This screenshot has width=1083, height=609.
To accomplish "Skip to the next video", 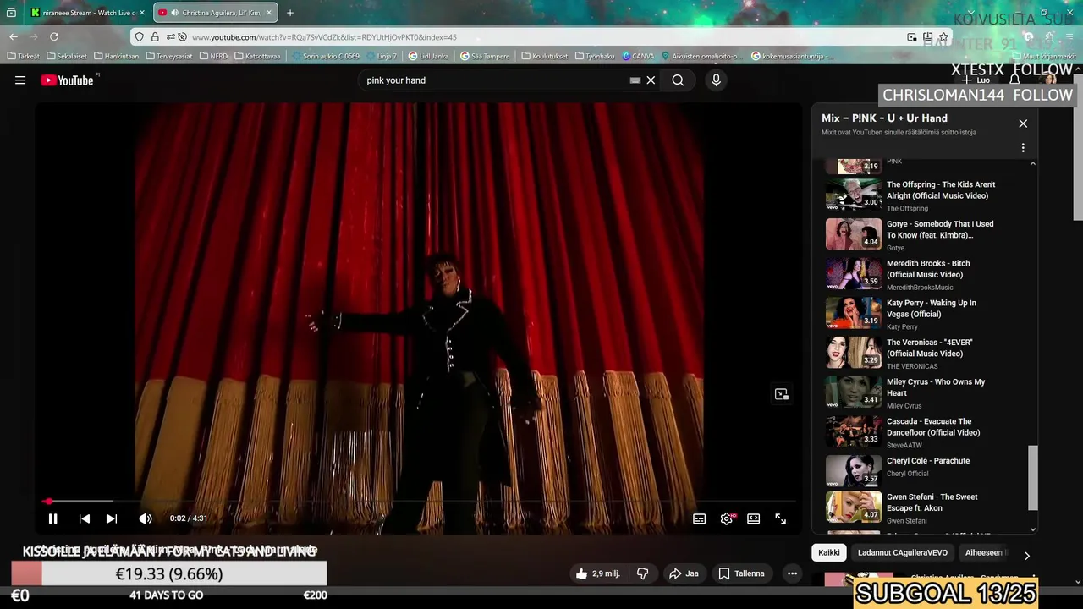I will (x=112, y=518).
